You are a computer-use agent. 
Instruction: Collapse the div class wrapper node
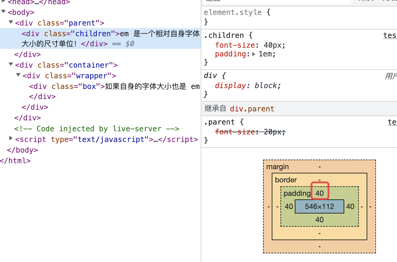pos(18,75)
